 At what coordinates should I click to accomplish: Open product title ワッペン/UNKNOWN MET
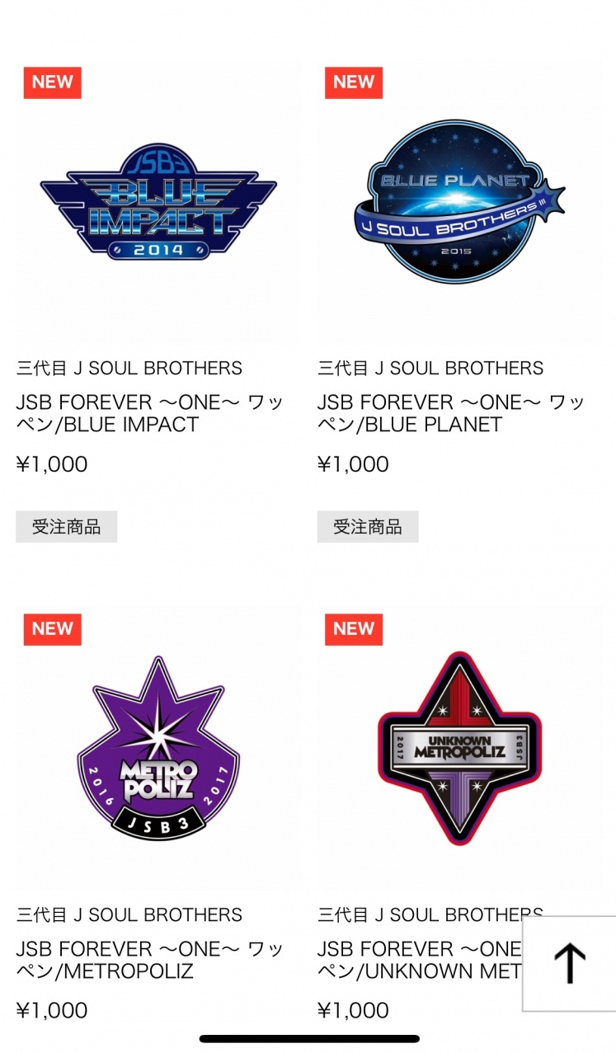[420, 960]
